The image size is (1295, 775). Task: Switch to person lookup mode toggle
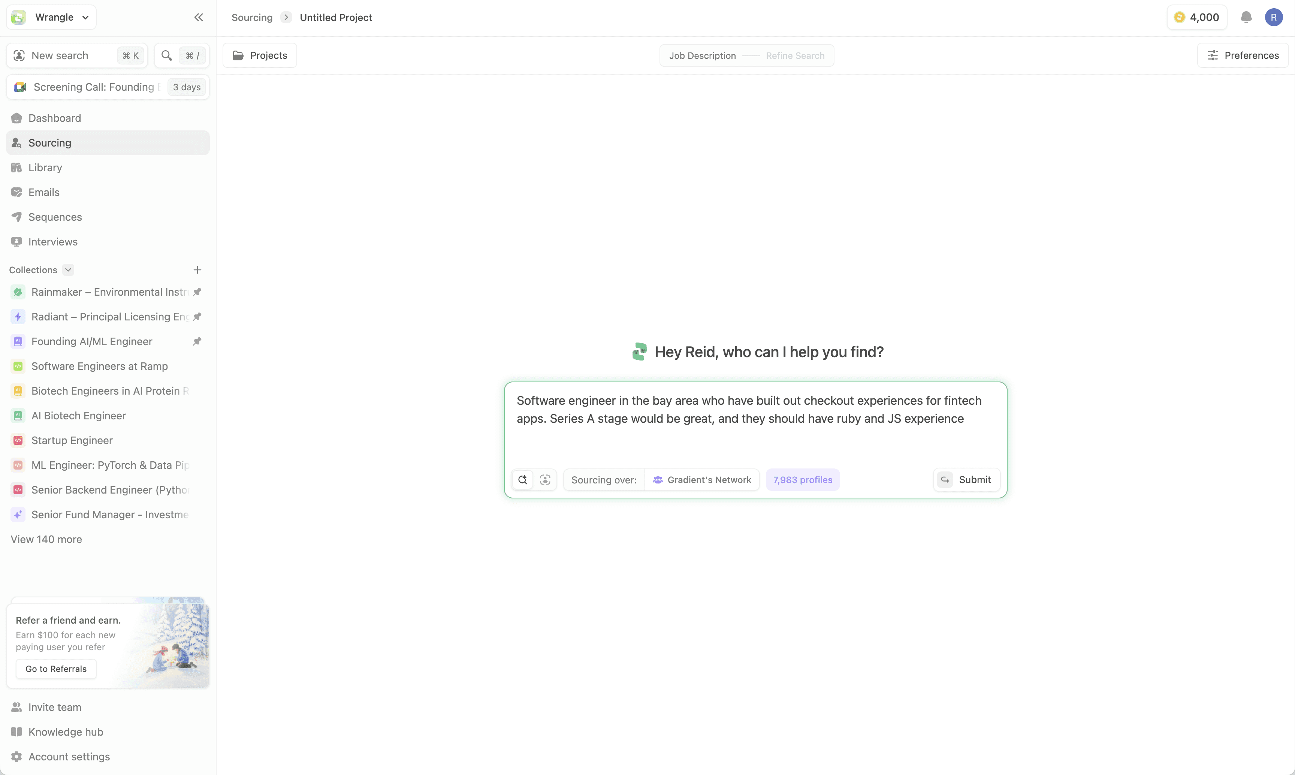click(545, 479)
